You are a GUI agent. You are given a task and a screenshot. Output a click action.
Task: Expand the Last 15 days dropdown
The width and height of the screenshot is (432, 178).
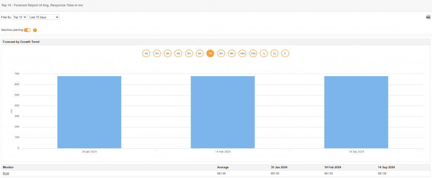44,17
